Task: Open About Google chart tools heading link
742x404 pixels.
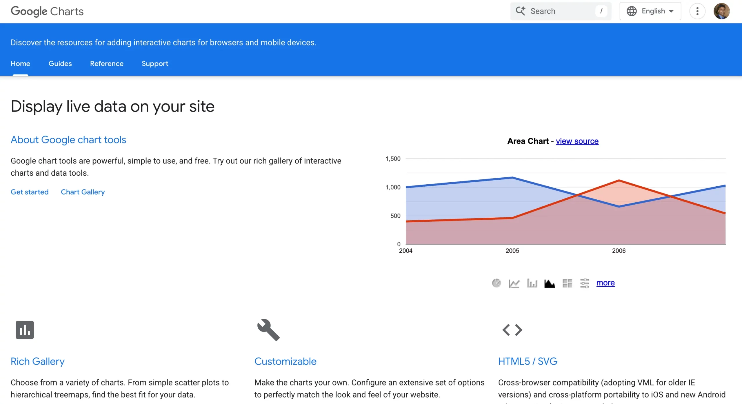Action: click(68, 140)
